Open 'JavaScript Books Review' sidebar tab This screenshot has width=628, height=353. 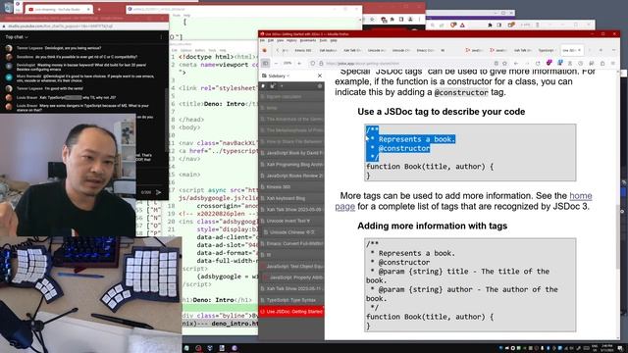(x=291, y=176)
